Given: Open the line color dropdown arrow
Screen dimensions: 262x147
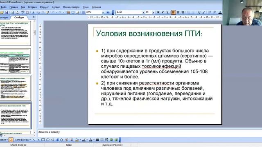Looking at the screenshot, I should coord(87,140).
